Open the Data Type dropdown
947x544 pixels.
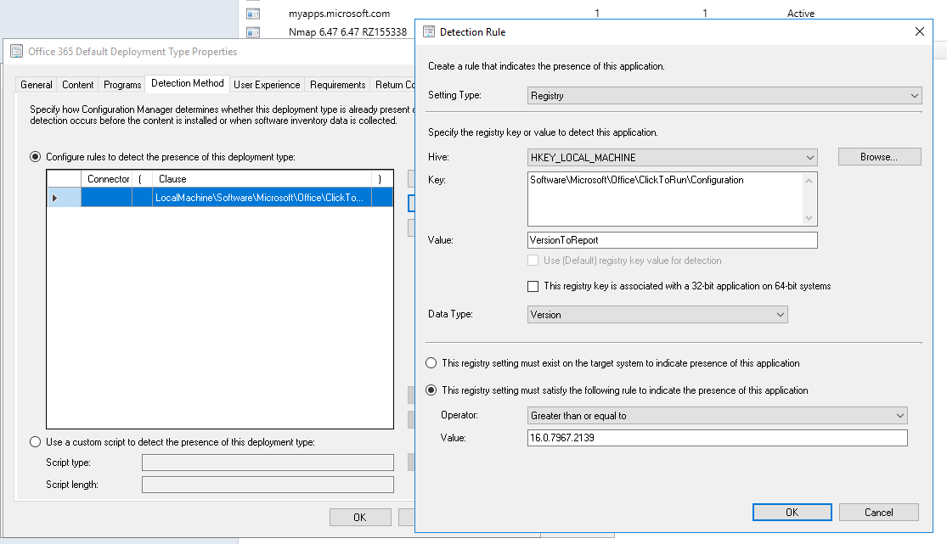[657, 315]
